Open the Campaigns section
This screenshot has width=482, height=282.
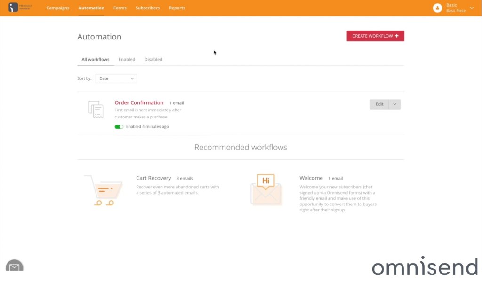pyautogui.click(x=57, y=8)
